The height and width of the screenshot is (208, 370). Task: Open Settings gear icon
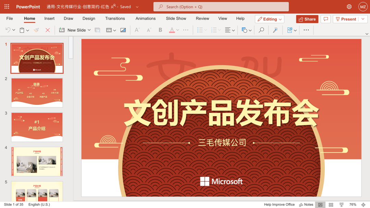click(x=349, y=7)
